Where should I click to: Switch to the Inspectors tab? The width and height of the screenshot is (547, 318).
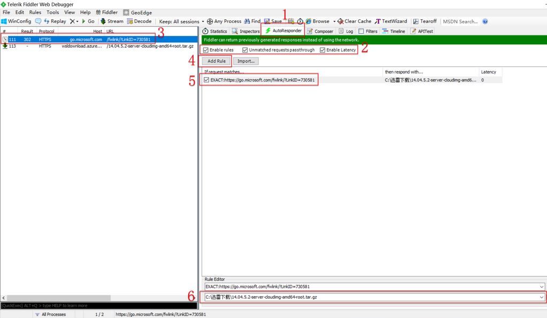[x=245, y=32]
